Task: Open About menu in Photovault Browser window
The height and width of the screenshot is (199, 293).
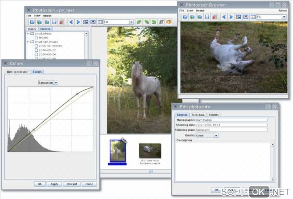Action: [x=282, y=10]
